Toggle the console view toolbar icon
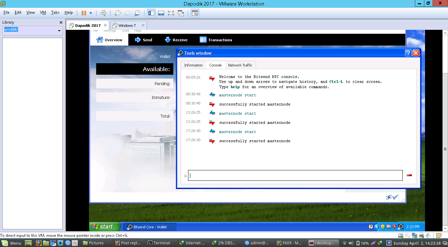The image size is (448, 247). coord(195,13)
